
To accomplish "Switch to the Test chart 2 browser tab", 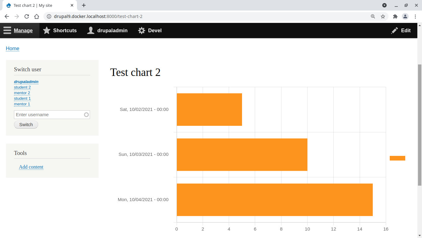I will point(37,5).
